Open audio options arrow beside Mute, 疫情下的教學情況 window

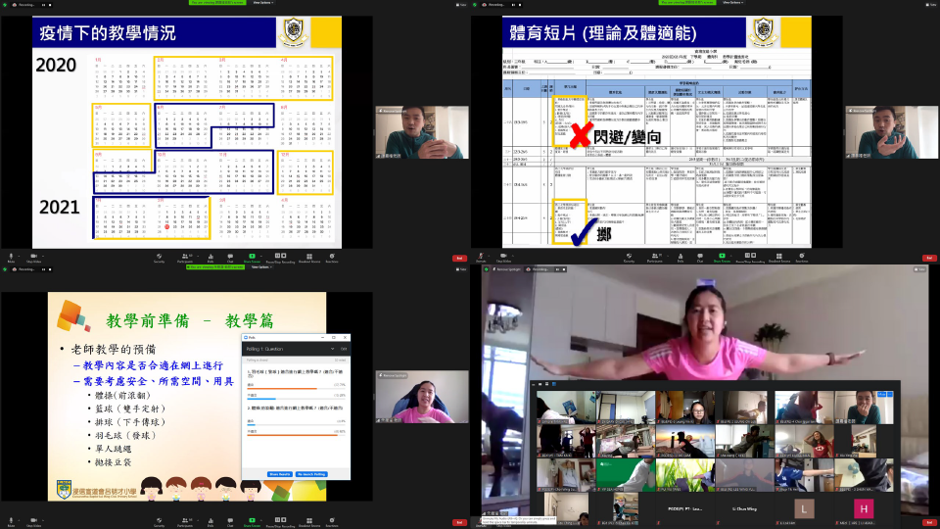18,256
